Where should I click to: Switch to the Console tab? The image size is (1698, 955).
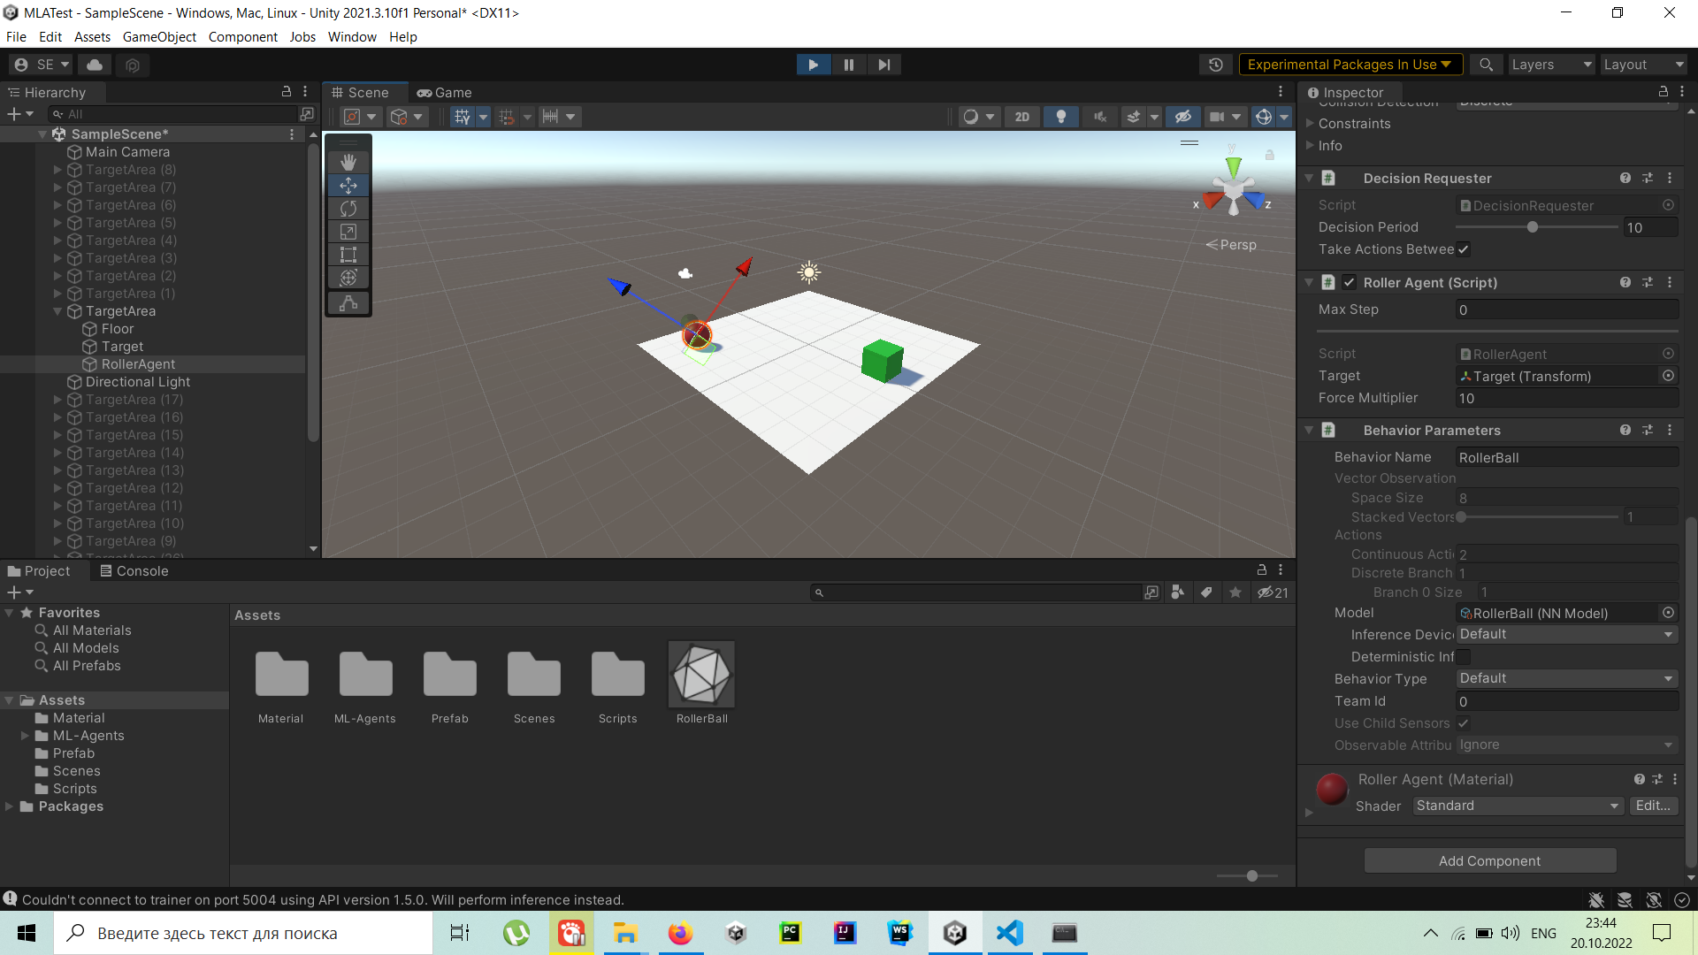point(134,571)
